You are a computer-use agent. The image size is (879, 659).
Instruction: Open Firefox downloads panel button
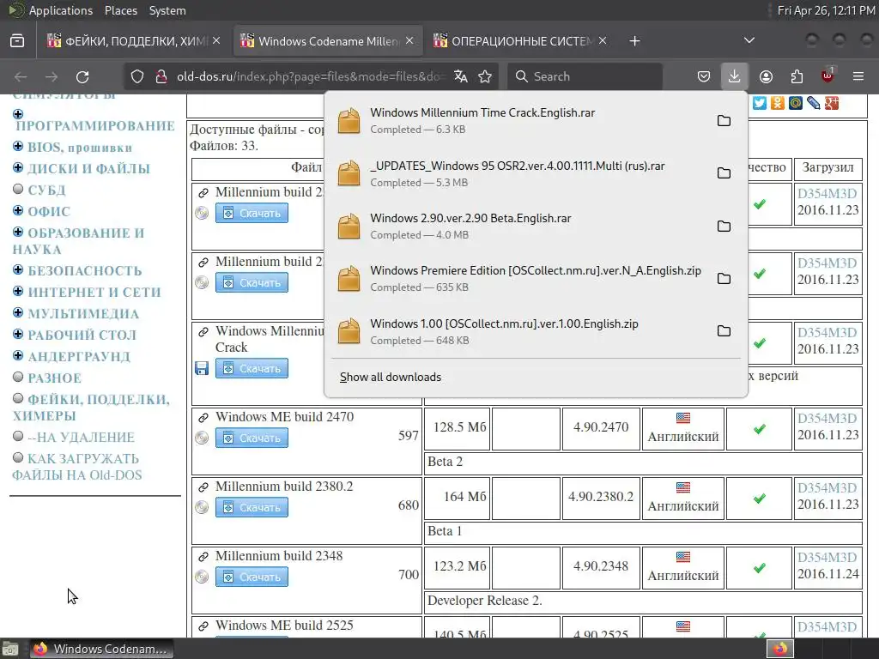point(734,76)
